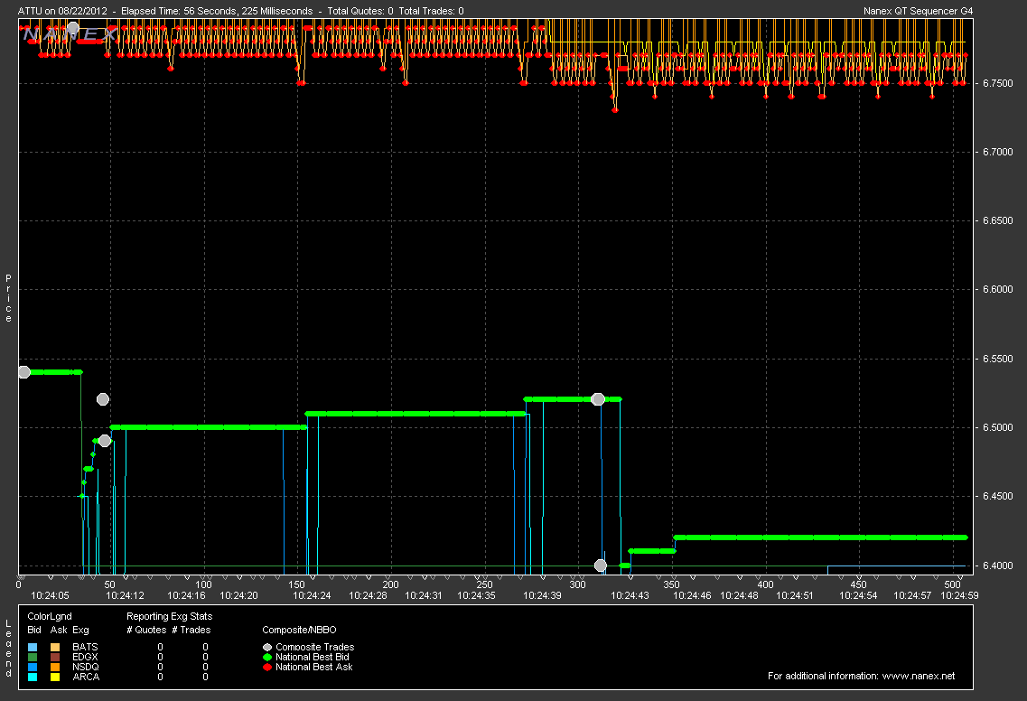Click the 6.6000 price axis label
This screenshot has height=701, width=1027.
pyautogui.click(x=997, y=290)
